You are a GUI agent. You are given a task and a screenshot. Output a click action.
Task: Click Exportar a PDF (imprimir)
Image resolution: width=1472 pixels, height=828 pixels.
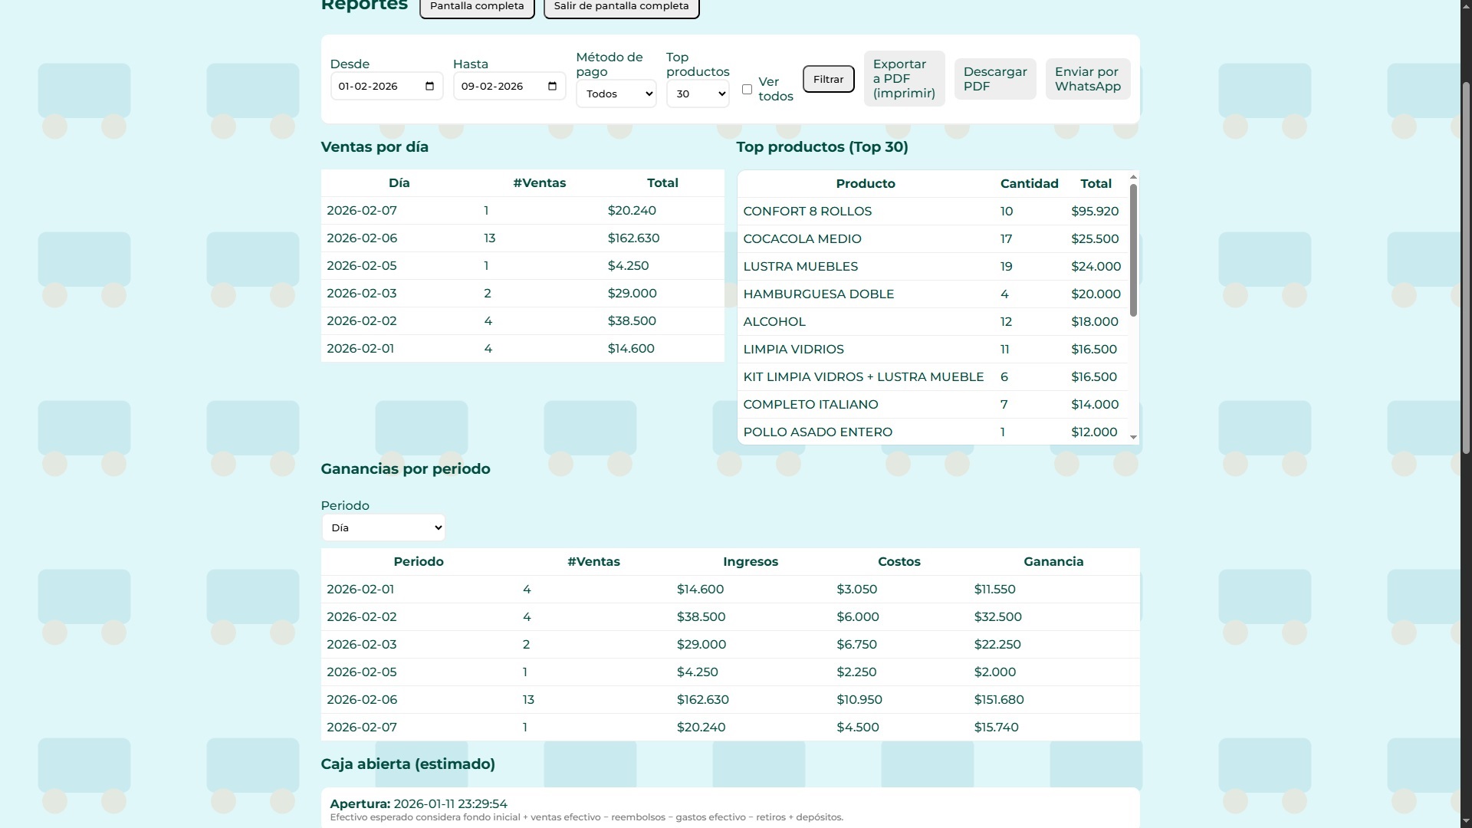[x=904, y=79]
